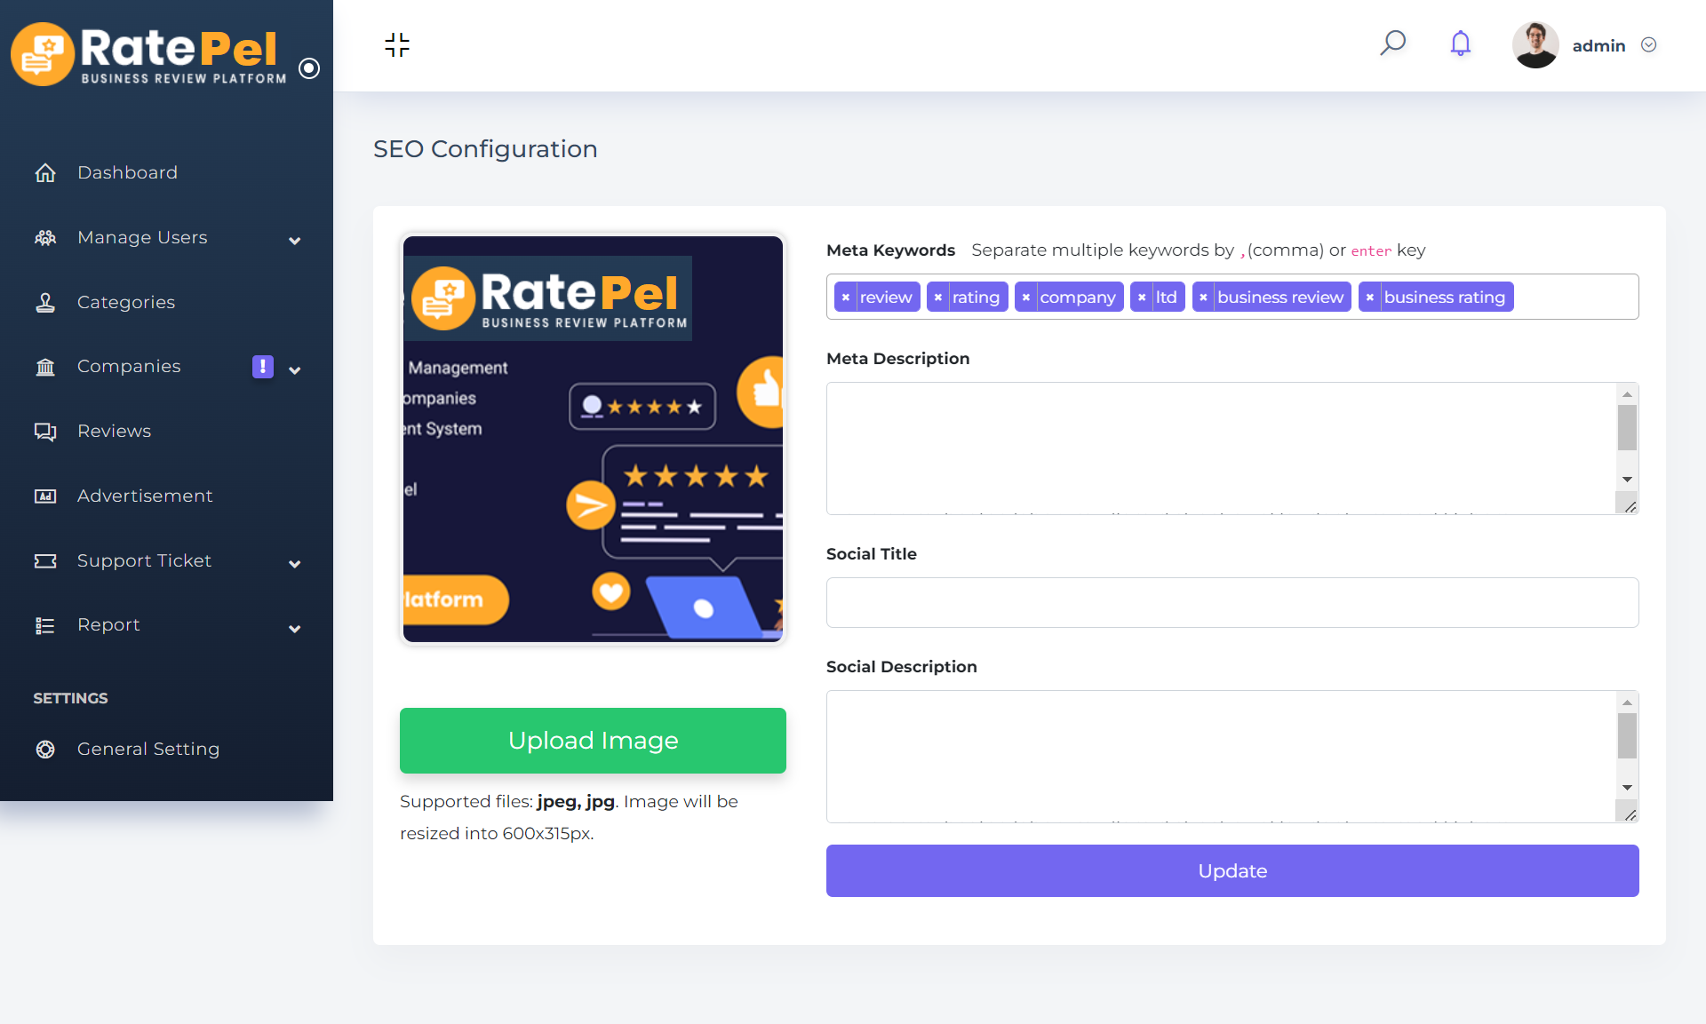Remove the 'ltd' keyword tag
Screen dimensions: 1706x1024
(x=1142, y=298)
